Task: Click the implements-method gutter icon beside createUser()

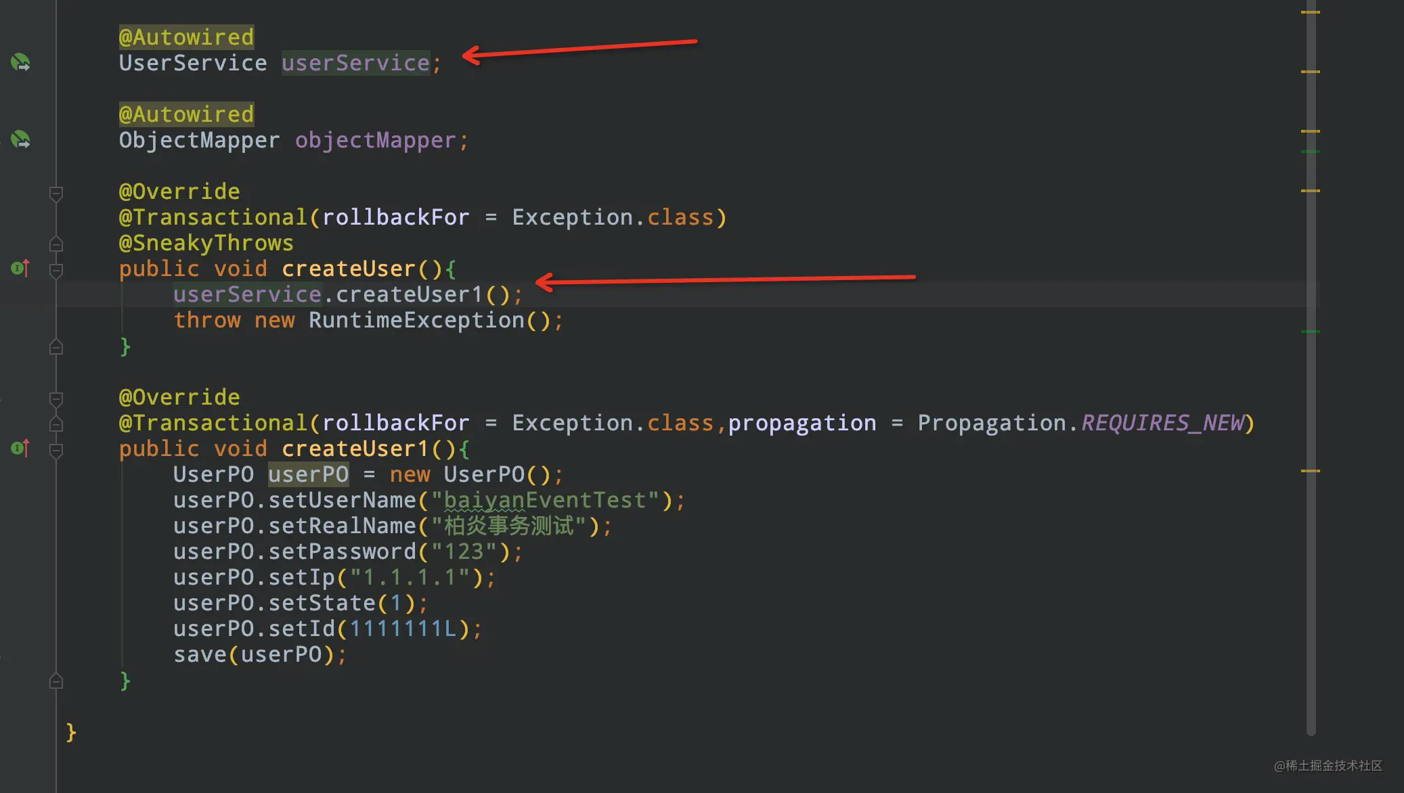Action: (20, 269)
